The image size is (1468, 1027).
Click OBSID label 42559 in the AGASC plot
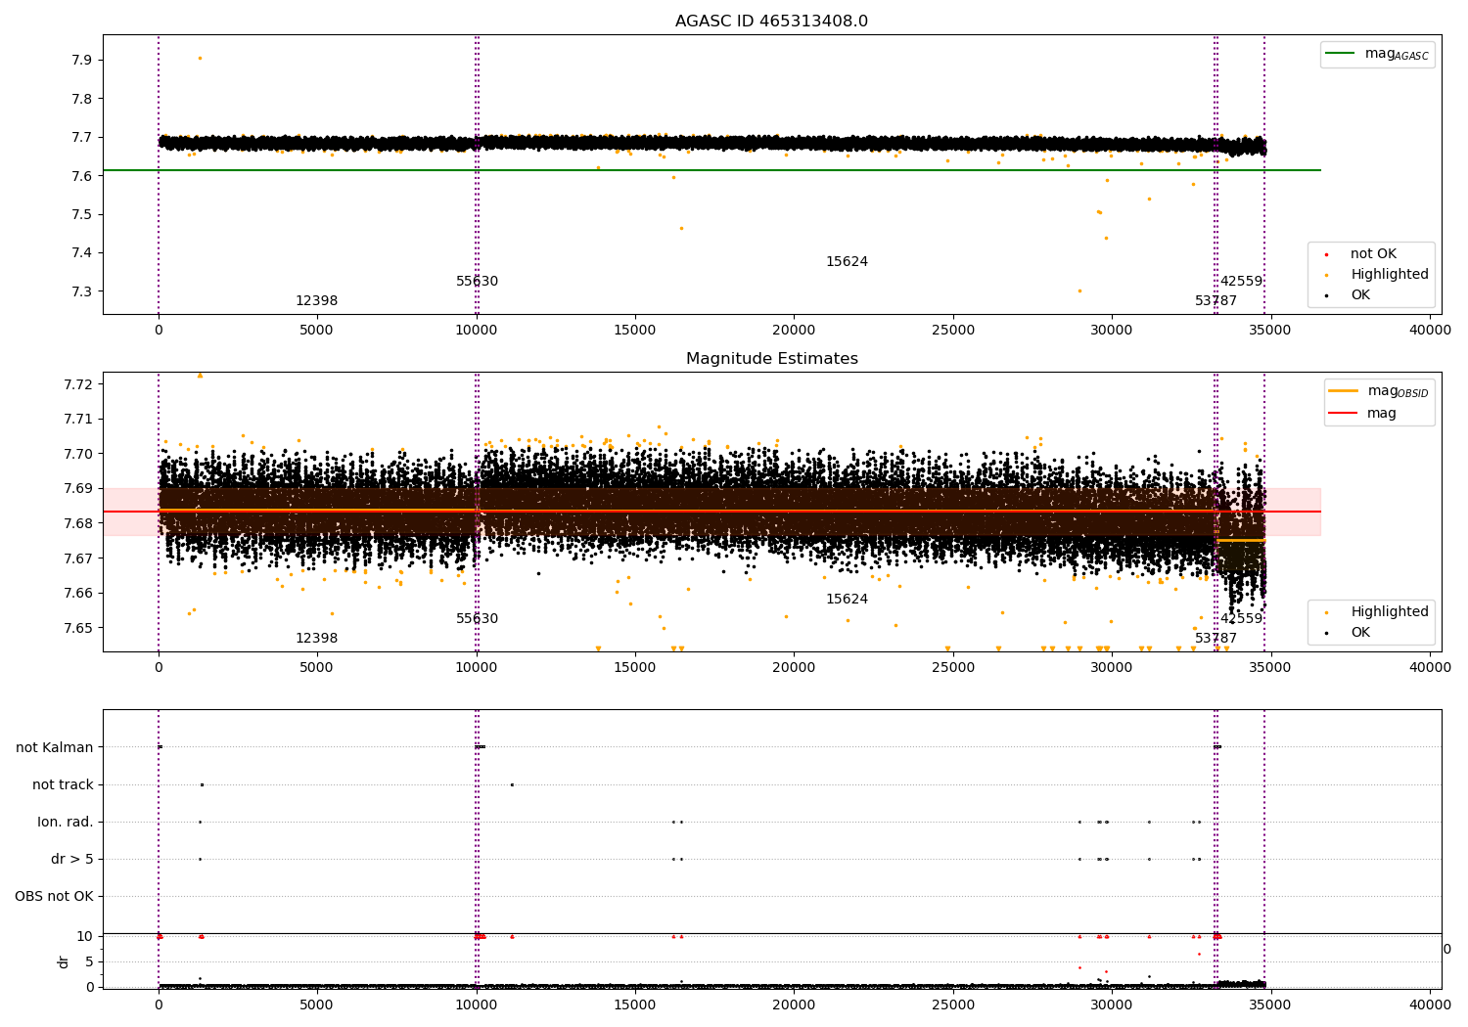coord(1241,282)
